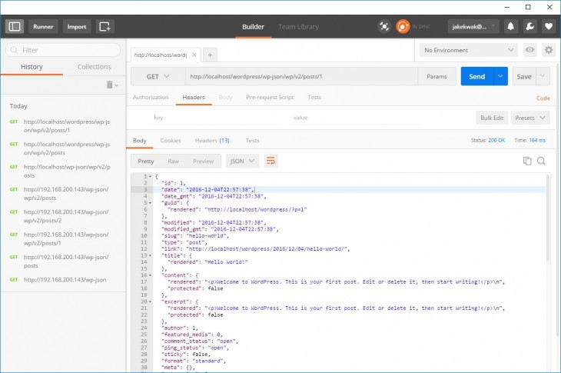Copy response body to clipboard icon
This screenshot has height=373, width=561.
tap(527, 161)
